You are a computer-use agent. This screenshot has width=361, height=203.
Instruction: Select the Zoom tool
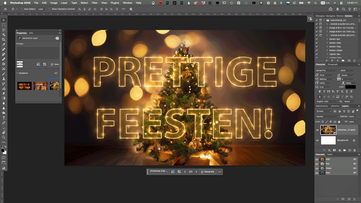[4, 137]
